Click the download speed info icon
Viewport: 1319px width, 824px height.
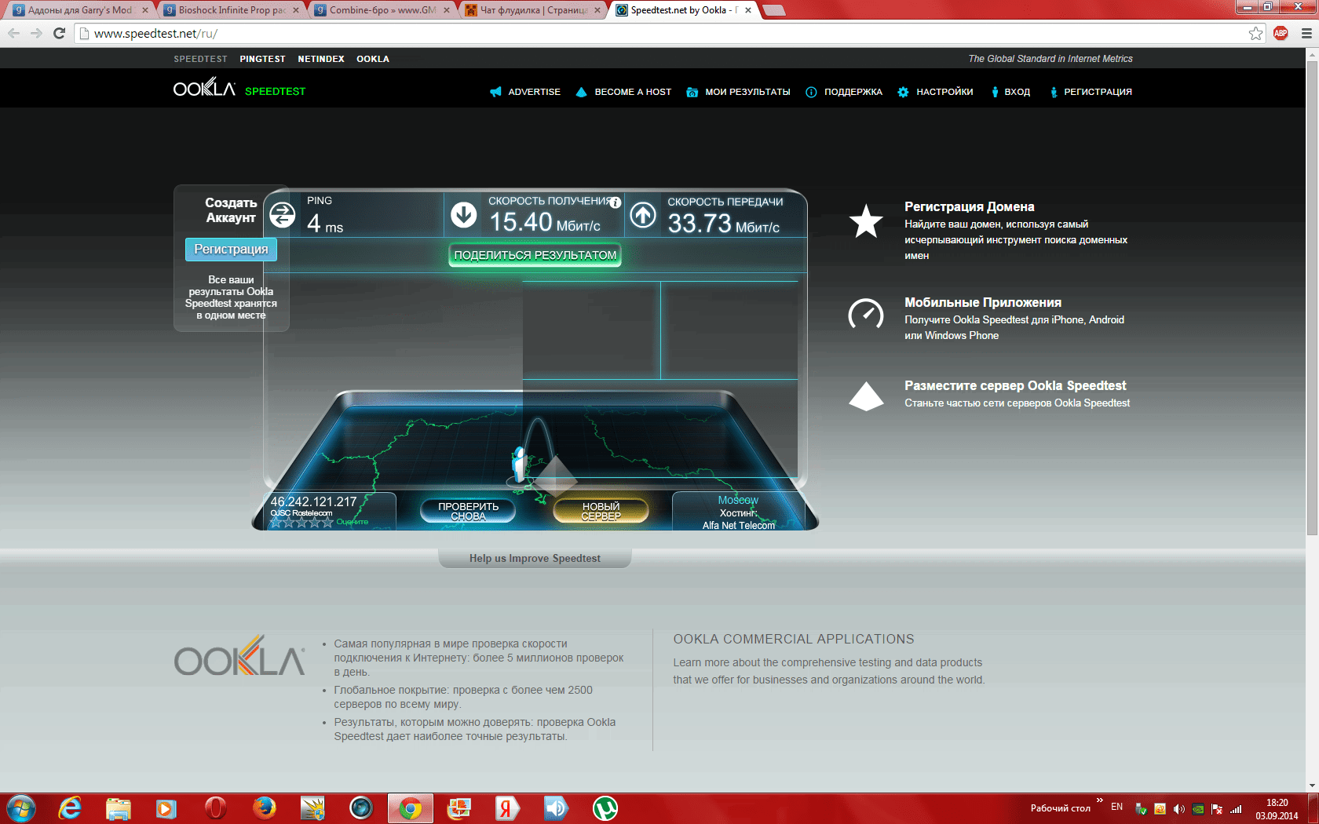[x=616, y=202]
